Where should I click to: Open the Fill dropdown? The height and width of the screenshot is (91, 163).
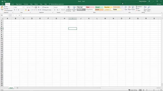click(x=138, y=8)
